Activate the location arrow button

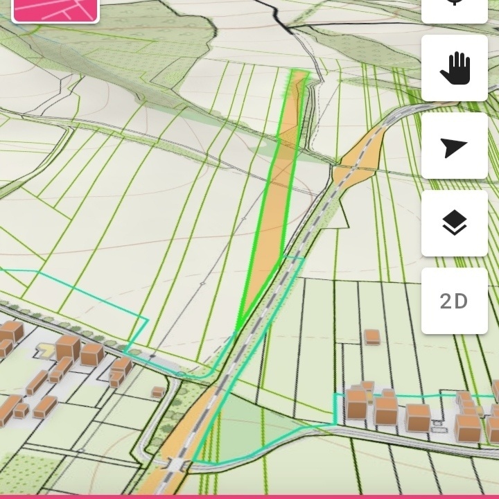(x=455, y=146)
